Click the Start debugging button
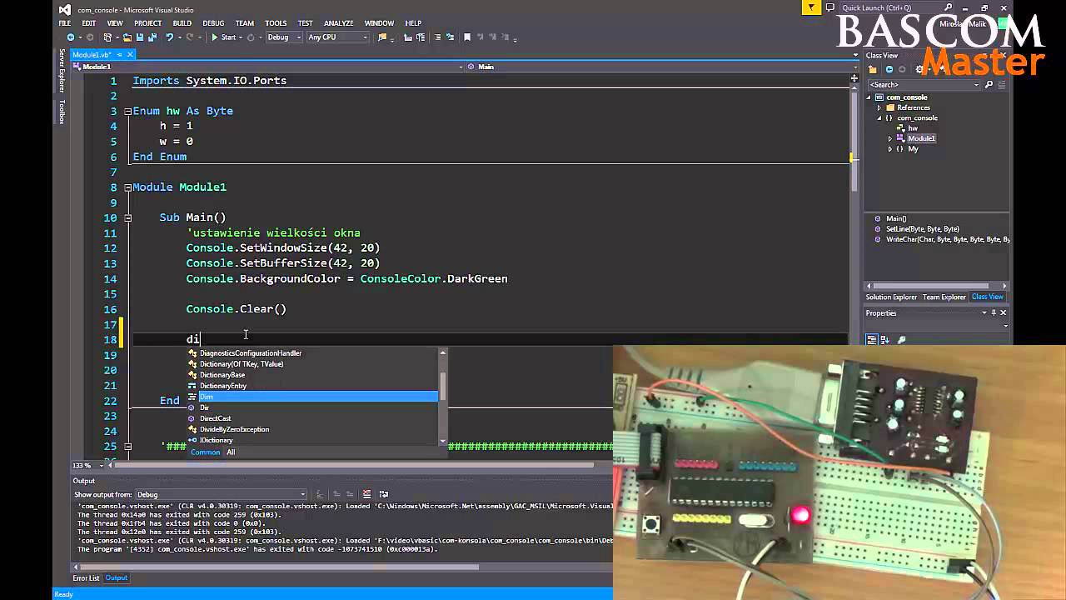Screen dimensions: 1066x600 pyautogui.click(x=226, y=37)
